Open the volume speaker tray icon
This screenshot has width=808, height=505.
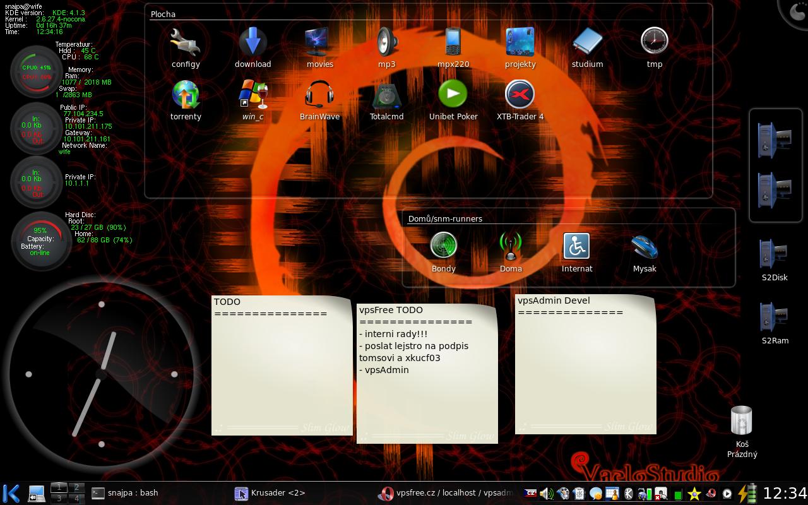547,494
